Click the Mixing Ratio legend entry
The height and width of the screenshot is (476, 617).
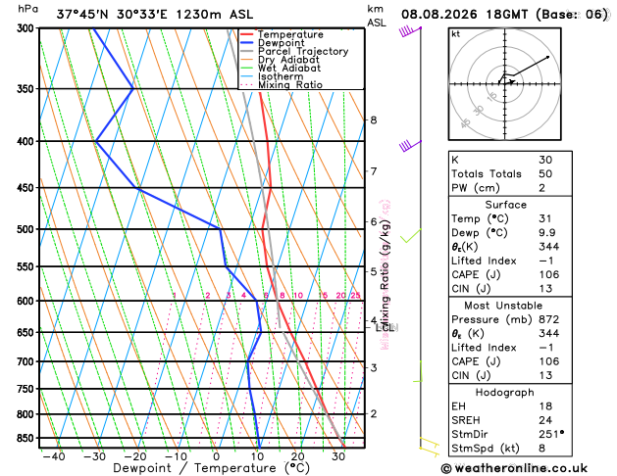pos(290,85)
